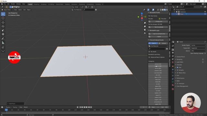Select the Rotate tool
This screenshot has height=116, width=207.
3,26
